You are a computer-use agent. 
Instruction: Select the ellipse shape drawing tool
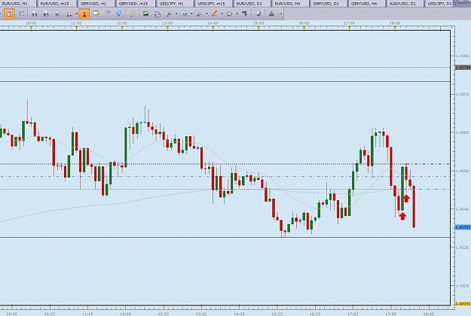pyautogui.click(x=230, y=14)
